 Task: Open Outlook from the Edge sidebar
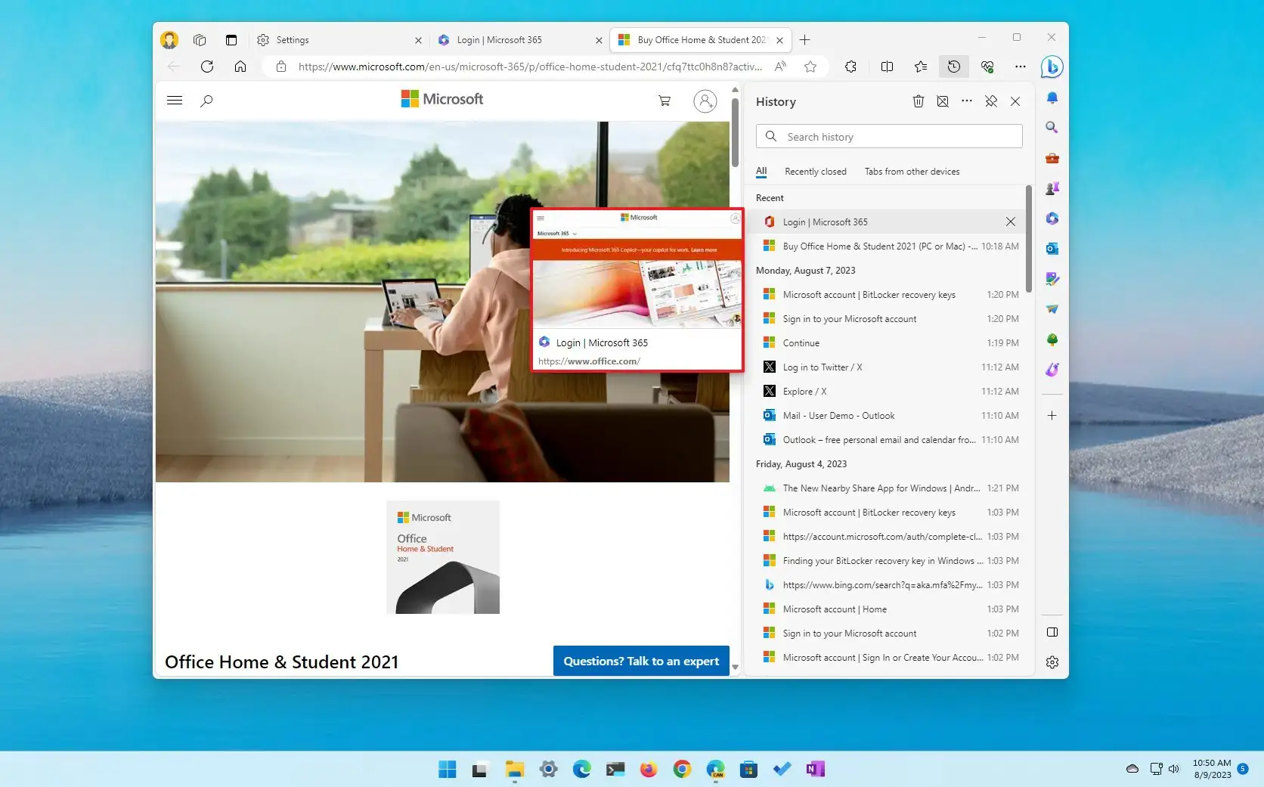(1052, 248)
